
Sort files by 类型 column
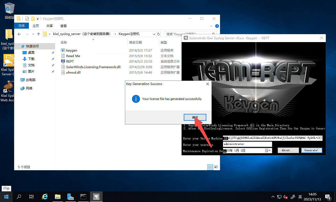coord(164,42)
